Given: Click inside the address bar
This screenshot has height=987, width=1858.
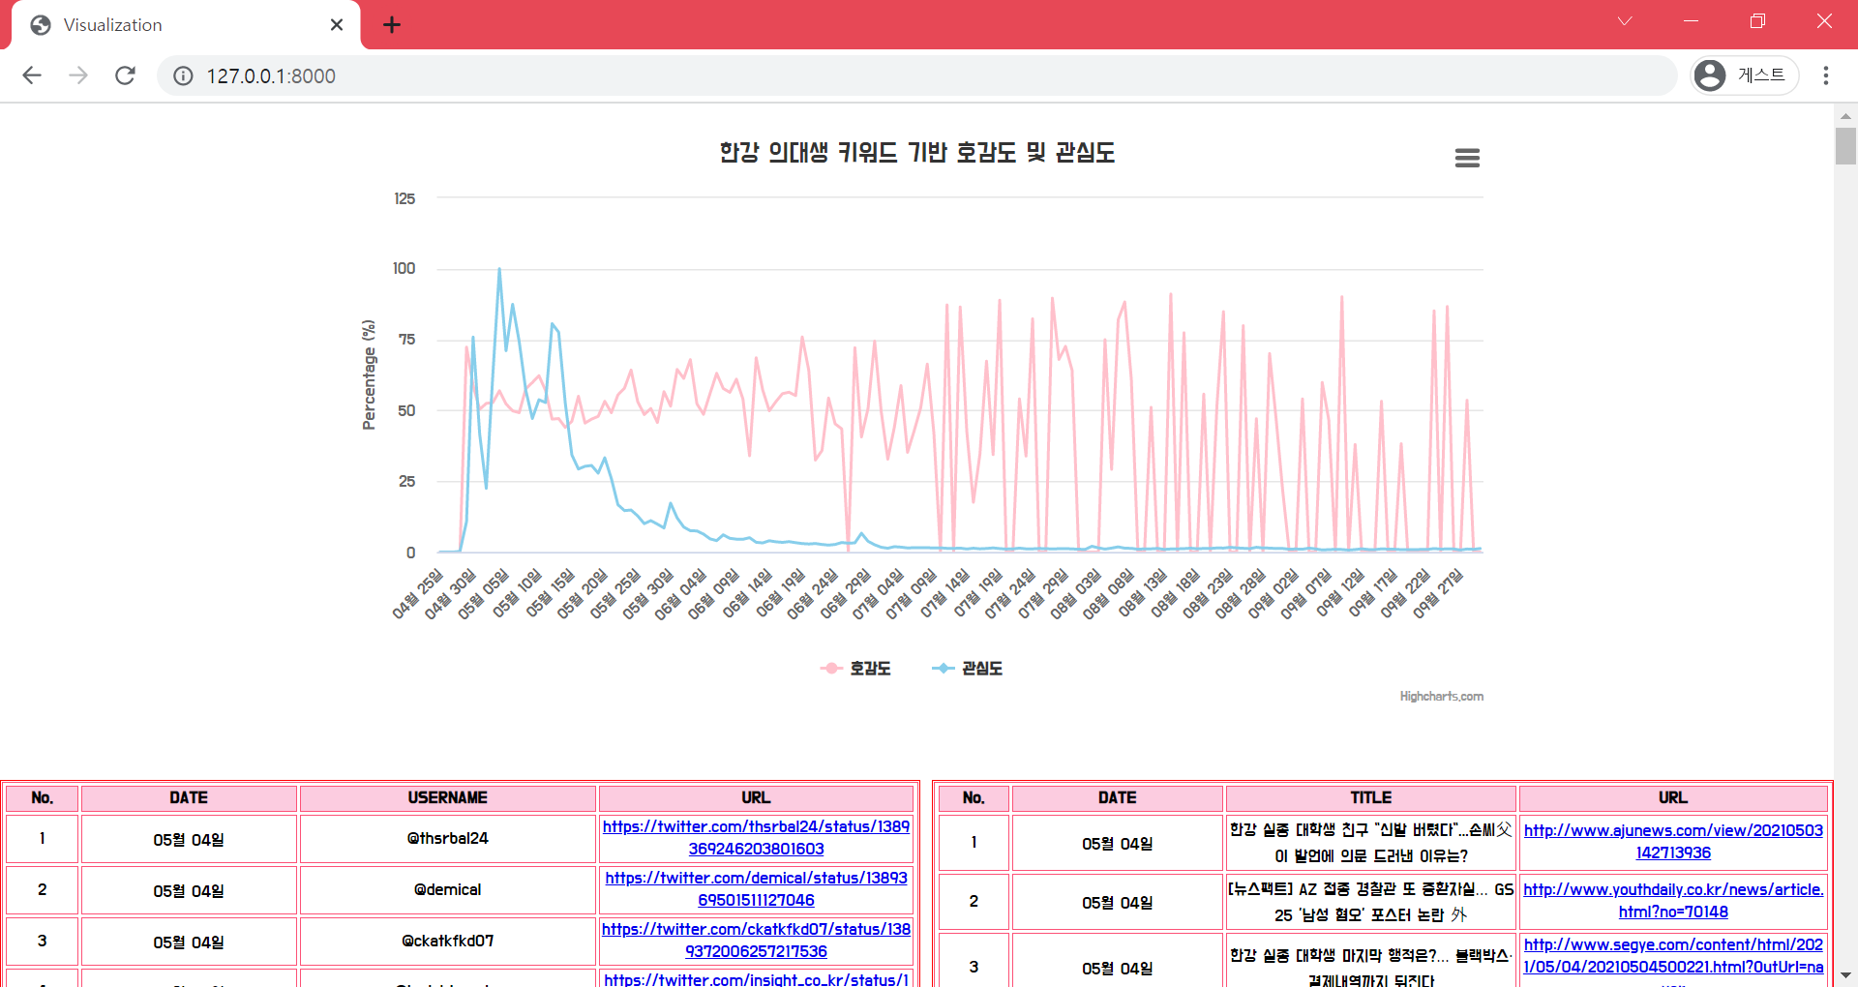Looking at the screenshot, I should [x=677, y=75].
